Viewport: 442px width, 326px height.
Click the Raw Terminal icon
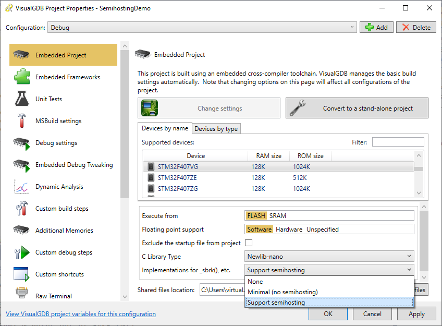[x=22, y=293]
